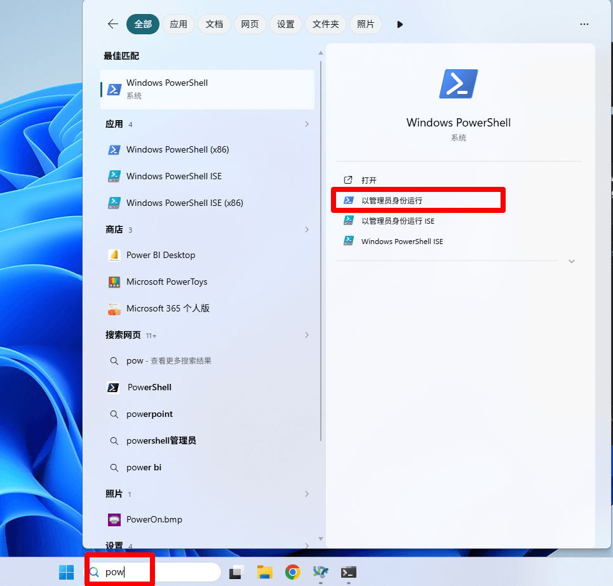Open Windows PowerShell (x86) app result

177,150
